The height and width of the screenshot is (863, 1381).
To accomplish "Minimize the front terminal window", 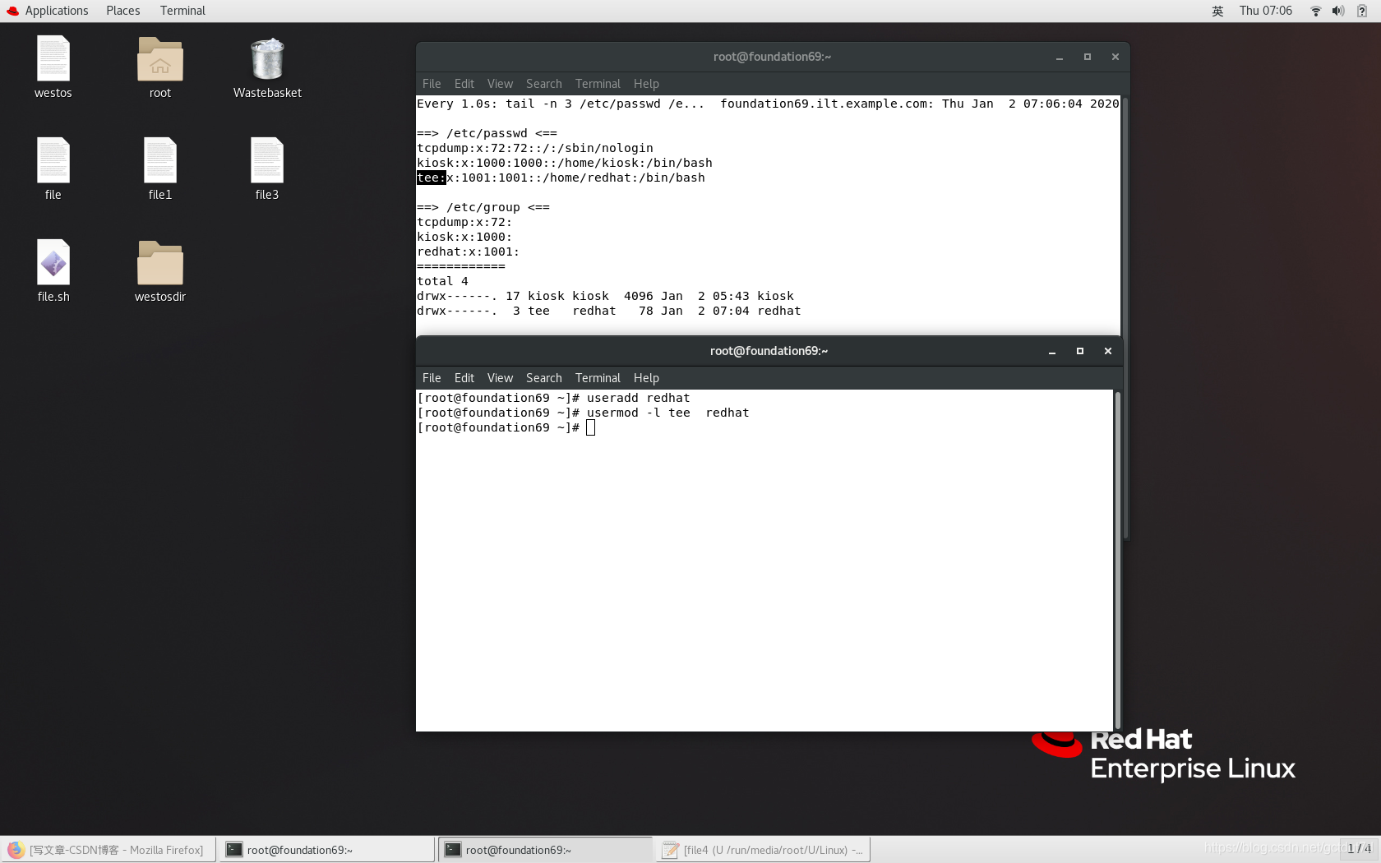I will point(1052,351).
